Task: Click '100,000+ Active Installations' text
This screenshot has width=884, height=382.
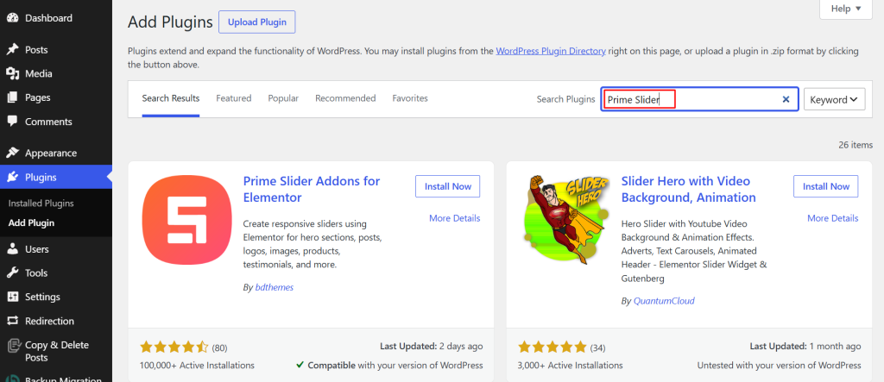Action: point(197,365)
